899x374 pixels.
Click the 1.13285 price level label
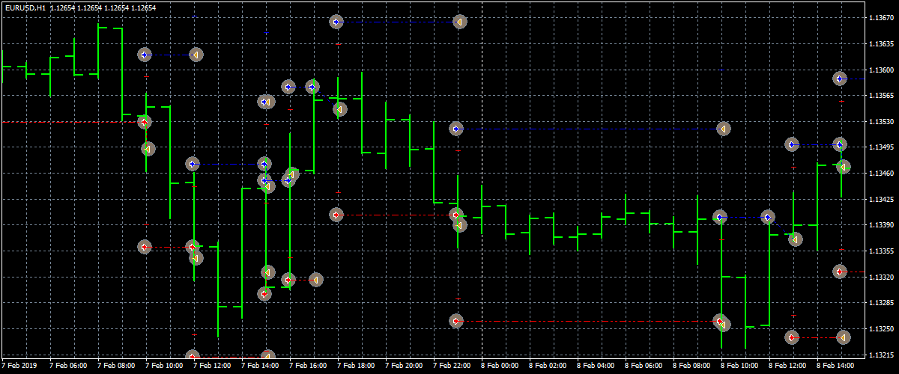pyautogui.click(x=882, y=303)
